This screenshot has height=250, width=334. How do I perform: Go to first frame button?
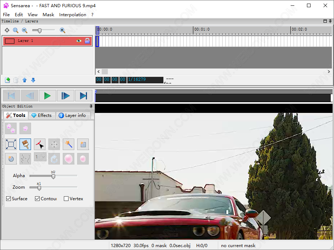12,96
